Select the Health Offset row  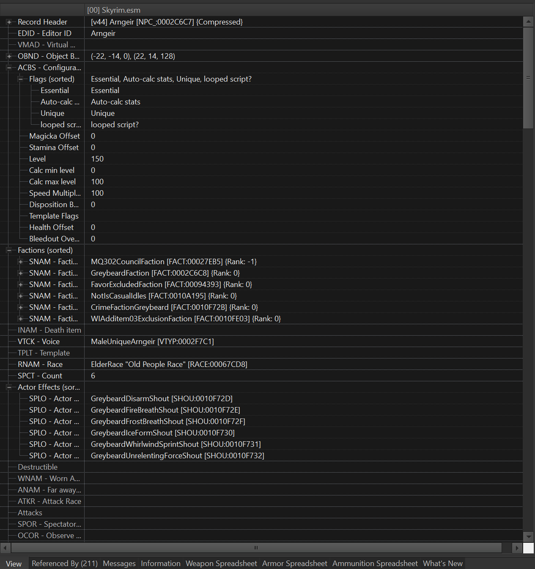click(261, 227)
